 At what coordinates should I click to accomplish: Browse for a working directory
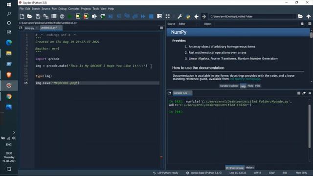point(300,16)
